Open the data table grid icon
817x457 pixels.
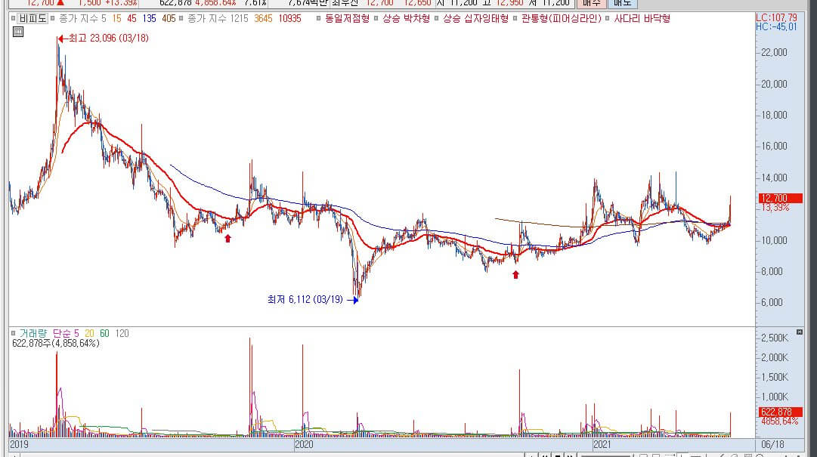[17, 32]
